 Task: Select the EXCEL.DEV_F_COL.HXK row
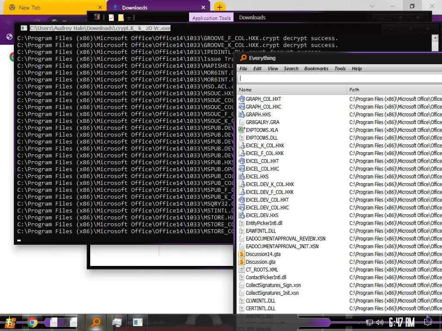(x=339, y=192)
